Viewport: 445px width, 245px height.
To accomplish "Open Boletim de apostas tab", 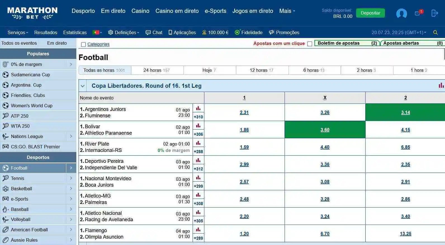I will click(347, 43).
